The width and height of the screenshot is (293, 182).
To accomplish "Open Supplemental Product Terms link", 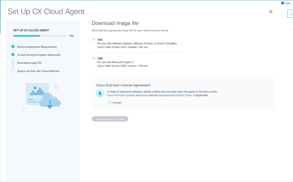I will (x=176, y=95).
